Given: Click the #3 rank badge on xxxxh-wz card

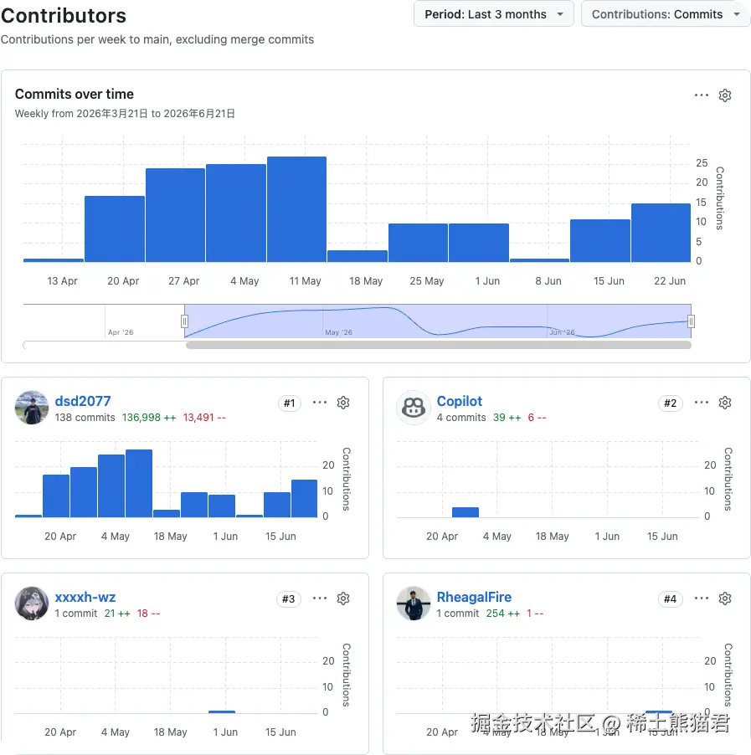Looking at the screenshot, I should click(289, 599).
